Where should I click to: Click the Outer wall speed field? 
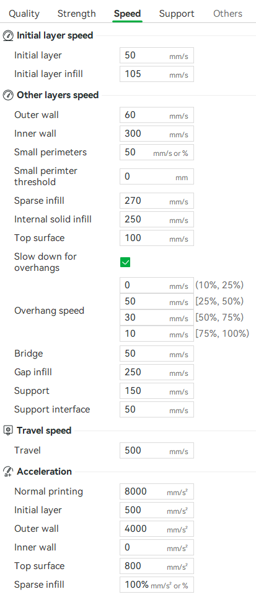click(x=157, y=115)
